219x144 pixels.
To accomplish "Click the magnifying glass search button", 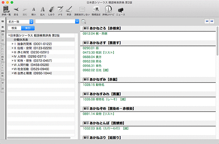I will 84,22.
